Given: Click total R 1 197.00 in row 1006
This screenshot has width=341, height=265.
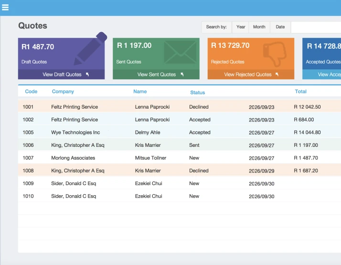Looking at the screenshot, I should pos(306,145).
